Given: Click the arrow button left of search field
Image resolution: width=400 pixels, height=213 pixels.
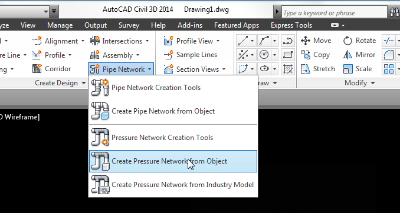Looking at the screenshot, I should tap(277, 12).
